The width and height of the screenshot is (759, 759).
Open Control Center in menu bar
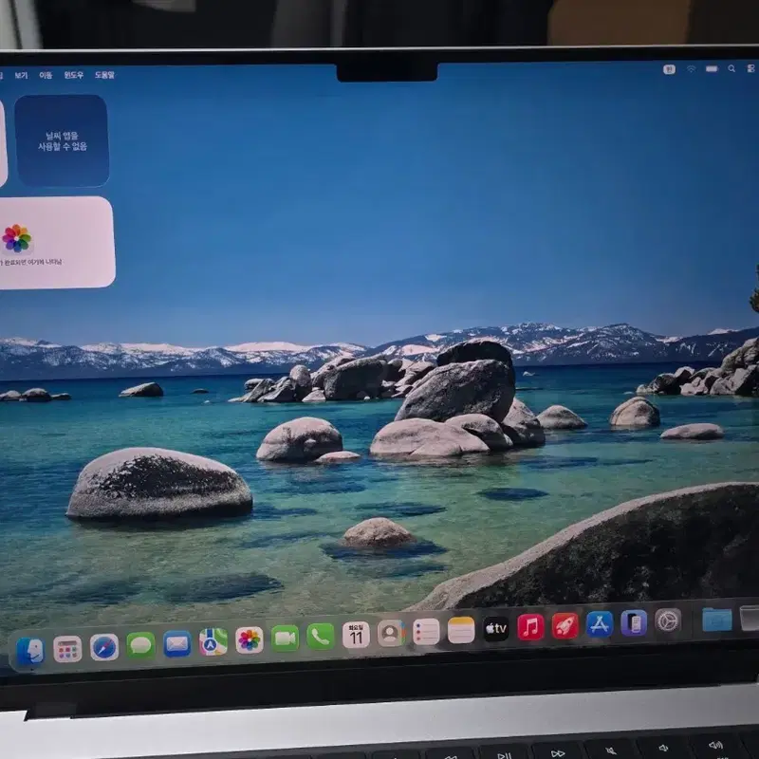(x=750, y=68)
